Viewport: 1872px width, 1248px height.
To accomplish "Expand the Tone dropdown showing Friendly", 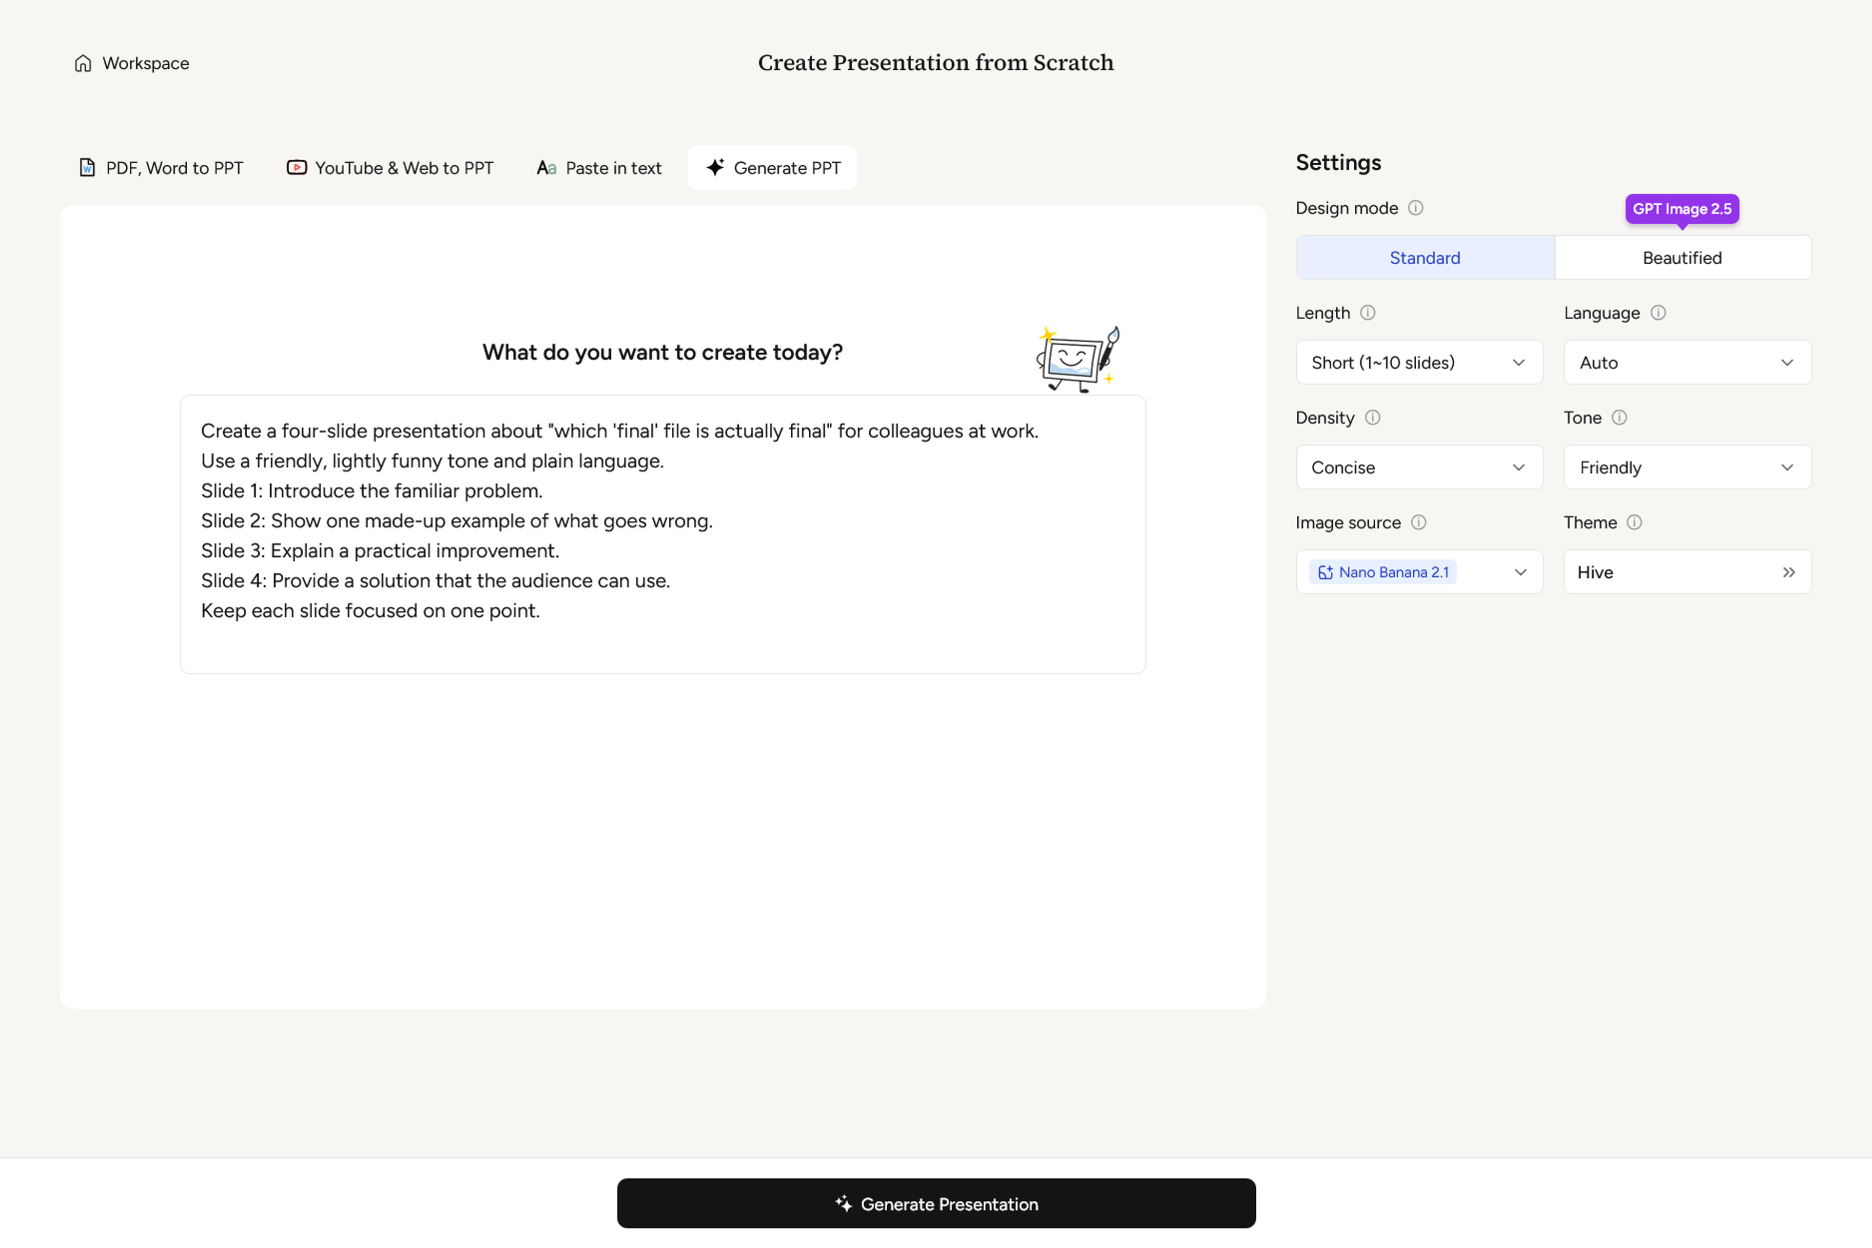I will click(x=1687, y=467).
